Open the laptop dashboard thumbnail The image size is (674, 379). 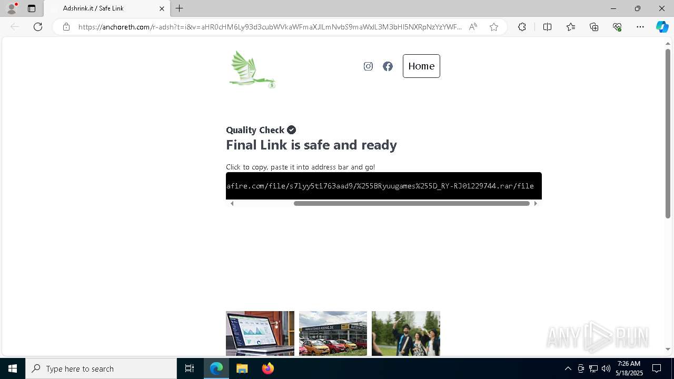260,333
